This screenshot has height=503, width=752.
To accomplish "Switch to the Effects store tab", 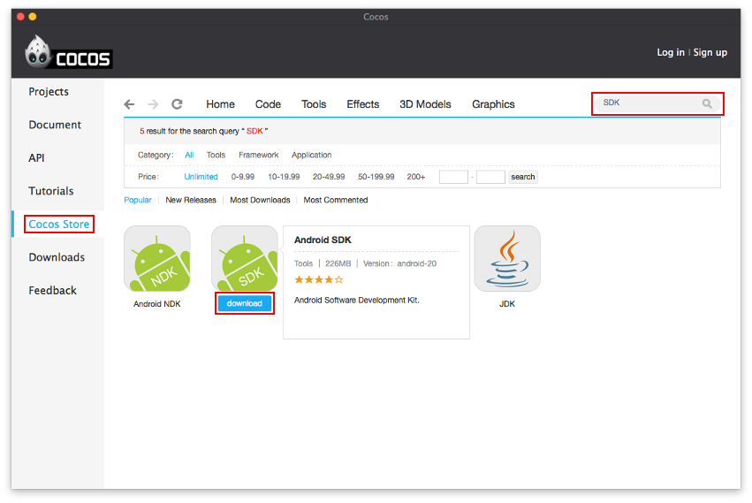I will [x=362, y=104].
